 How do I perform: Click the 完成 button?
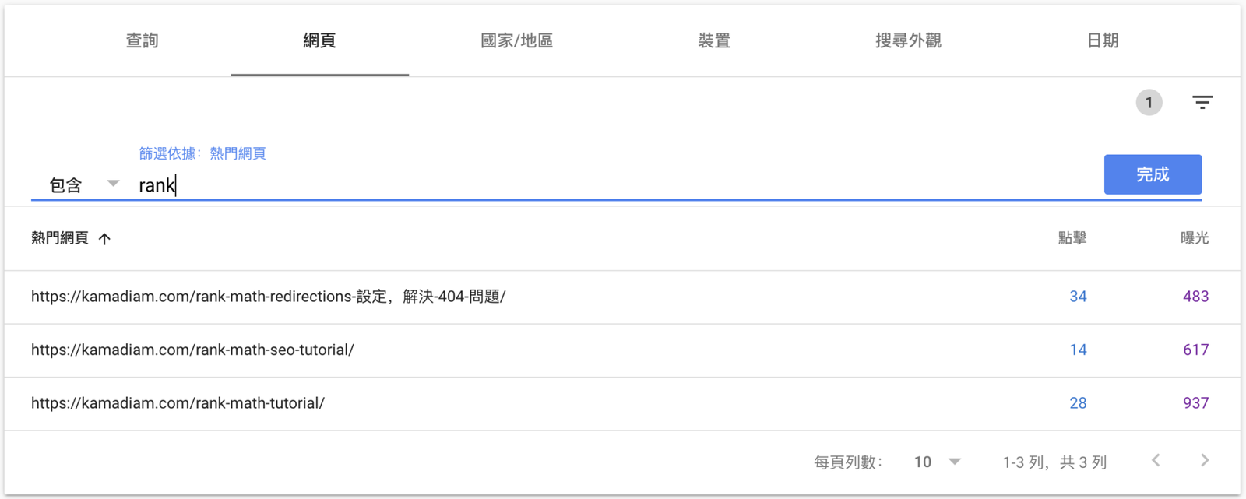pos(1153,174)
